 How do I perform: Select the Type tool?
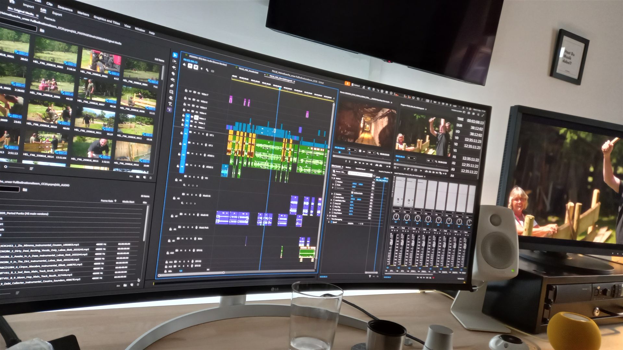(x=170, y=104)
